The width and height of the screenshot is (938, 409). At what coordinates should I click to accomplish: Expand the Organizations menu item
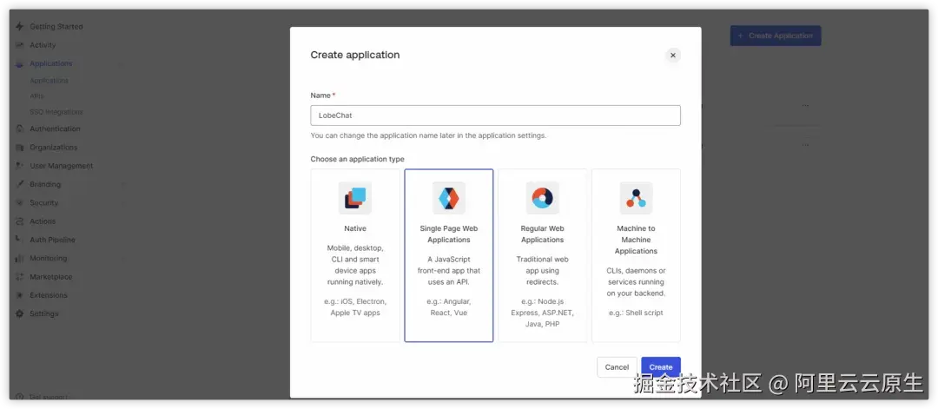click(53, 147)
